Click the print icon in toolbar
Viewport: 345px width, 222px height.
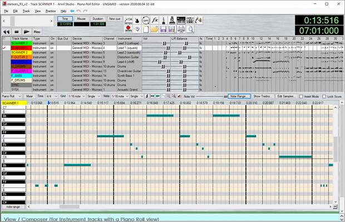pyautogui.click(x=181, y=29)
